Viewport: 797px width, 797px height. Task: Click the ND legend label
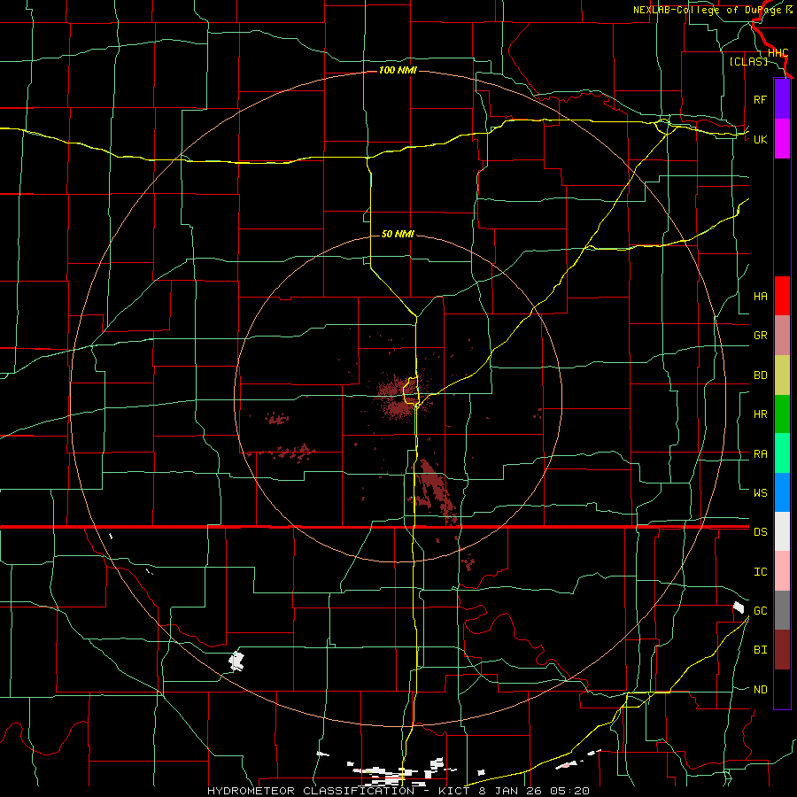(x=760, y=690)
